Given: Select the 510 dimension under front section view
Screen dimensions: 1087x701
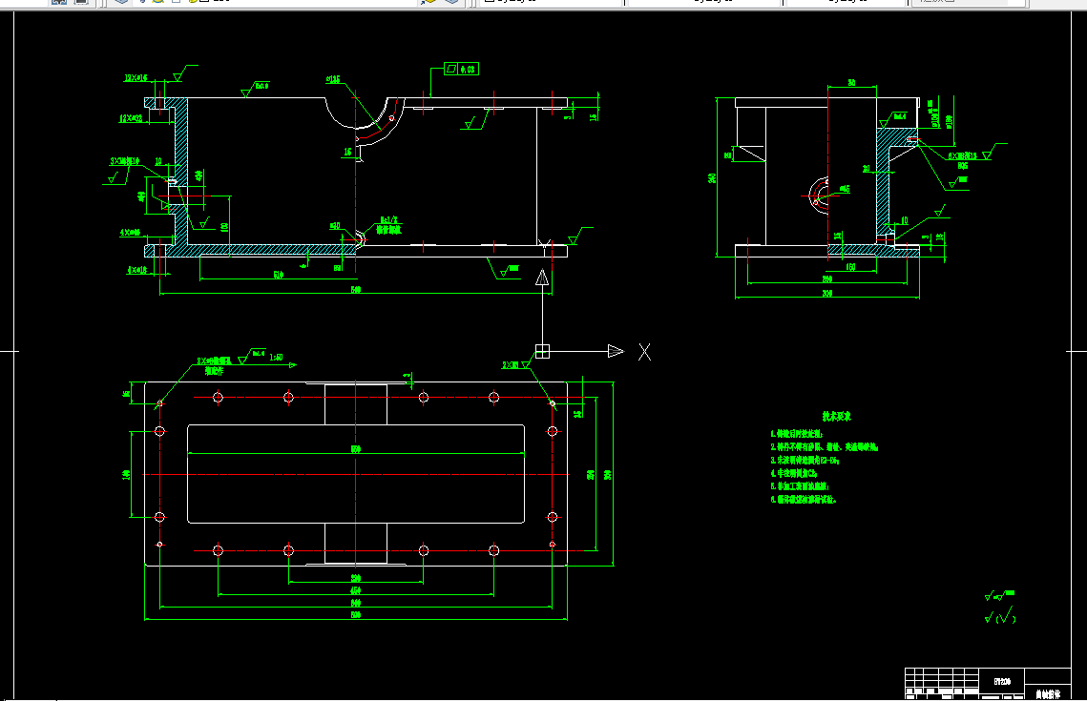Looking at the screenshot, I should coord(278,276).
